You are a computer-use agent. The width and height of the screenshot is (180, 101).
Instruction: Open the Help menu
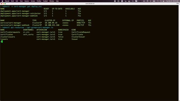57,1
